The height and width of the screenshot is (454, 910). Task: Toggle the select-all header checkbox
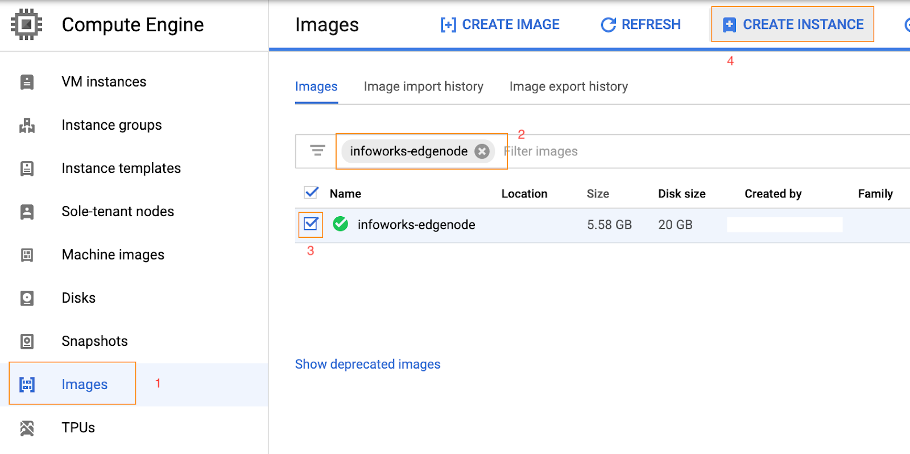coord(311,193)
